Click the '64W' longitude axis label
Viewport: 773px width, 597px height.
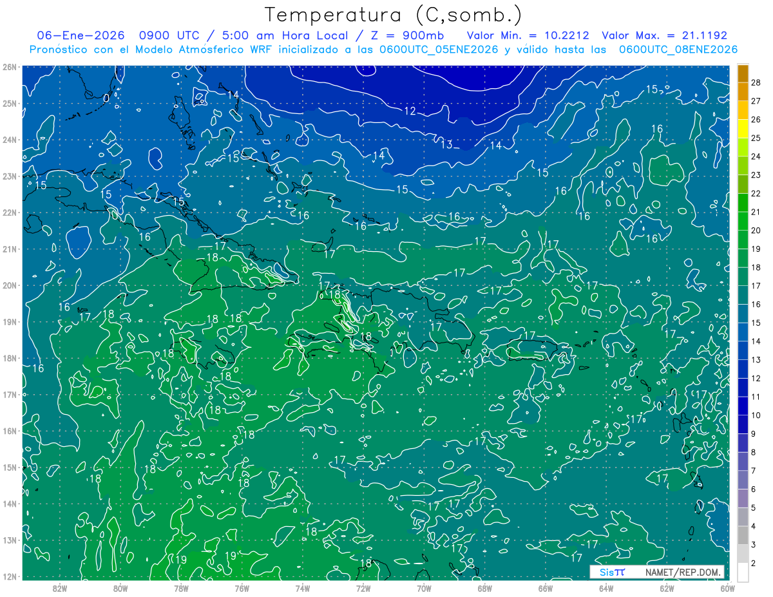tap(606, 588)
